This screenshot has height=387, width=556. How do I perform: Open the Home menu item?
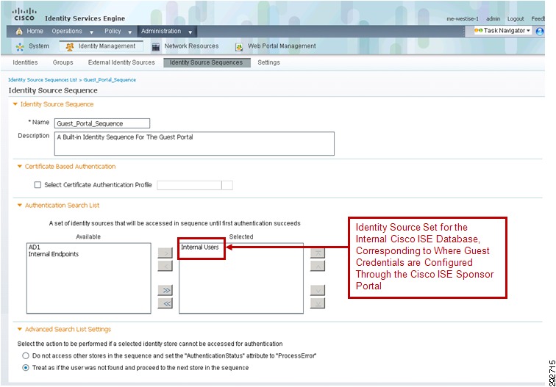coord(35,31)
